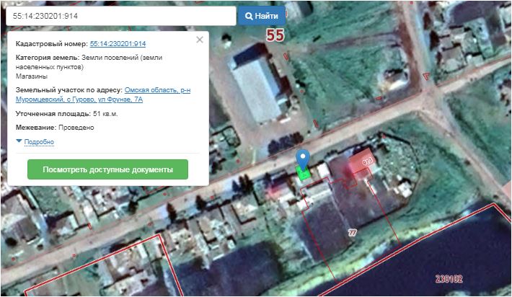
Task: Click the red region number 55 label
Action: [x=275, y=35]
